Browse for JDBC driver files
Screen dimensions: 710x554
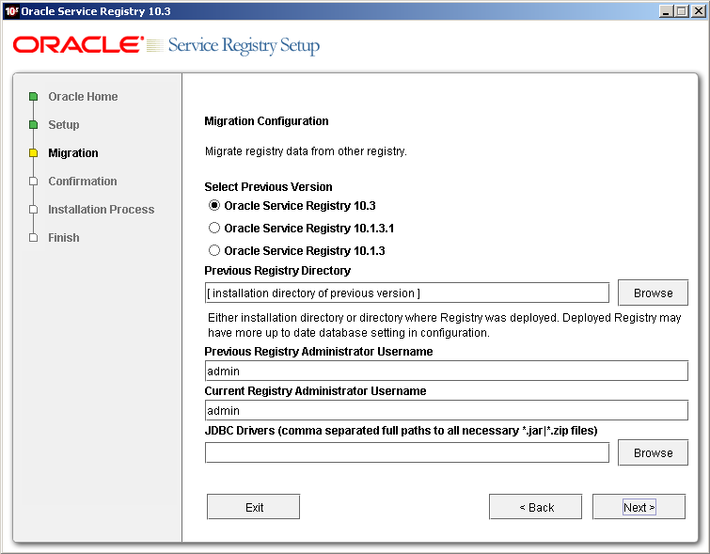coord(653,452)
